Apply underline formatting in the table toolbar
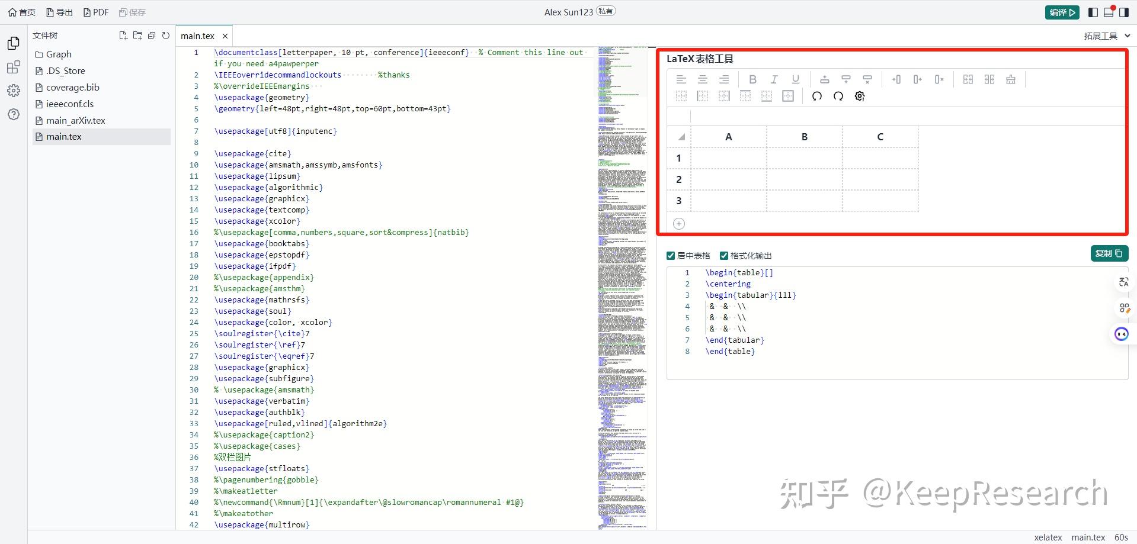Screen dimensions: 1137x544 coord(795,79)
